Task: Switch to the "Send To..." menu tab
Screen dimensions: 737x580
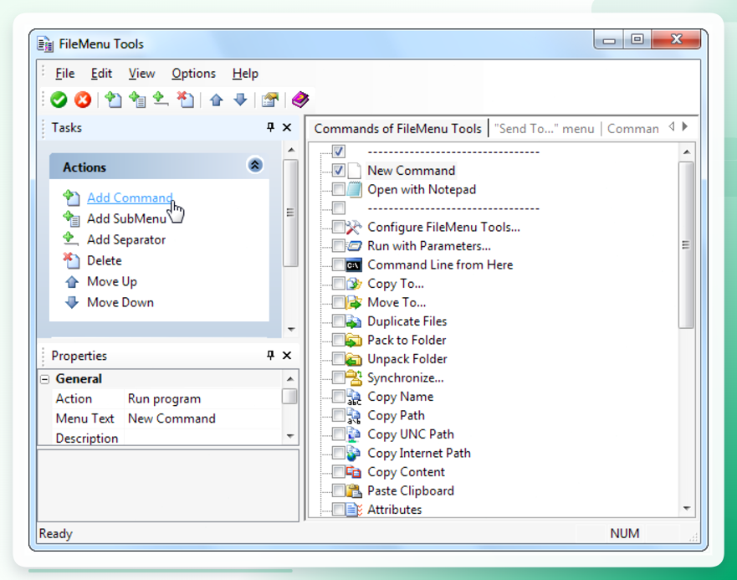Action: pos(545,129)
